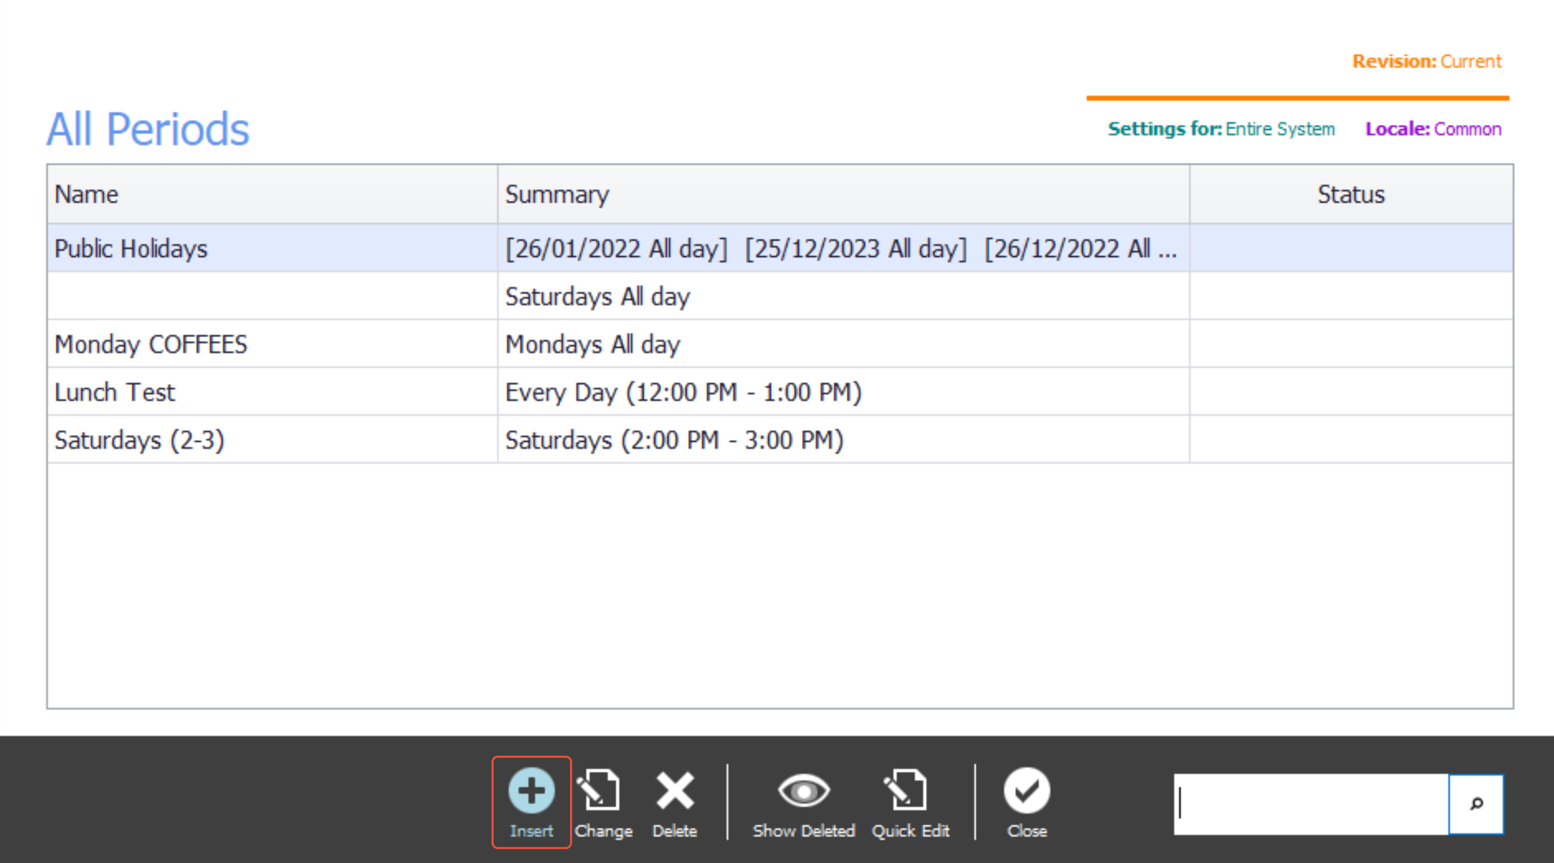Viewport: 1554px width, 863px height.
Task: Click the Insert plus icon
Action: (531, 790)
